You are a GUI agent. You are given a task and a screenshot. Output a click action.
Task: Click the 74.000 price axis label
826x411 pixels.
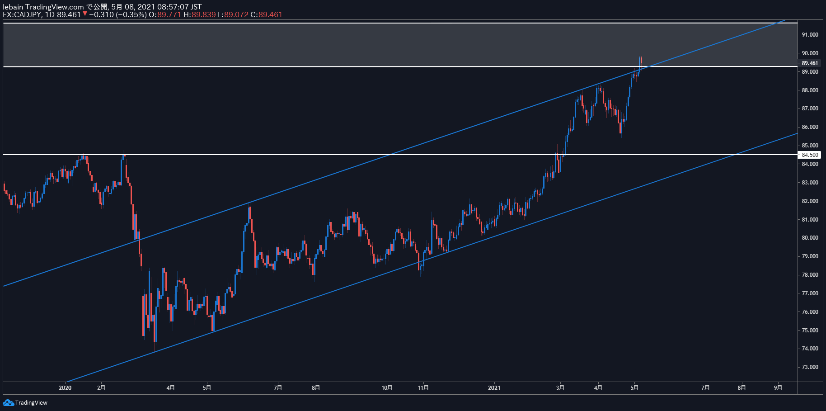tap(810, 349)
